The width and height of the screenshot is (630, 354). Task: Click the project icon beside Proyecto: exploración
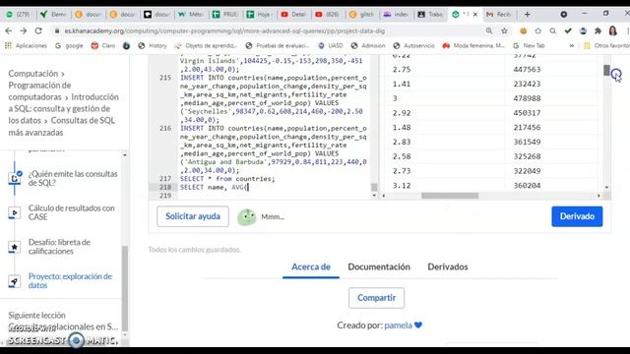pos(15,281)
